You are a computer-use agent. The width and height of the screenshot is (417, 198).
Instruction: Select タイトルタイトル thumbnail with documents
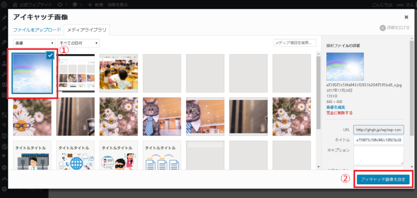pos(162,155)
